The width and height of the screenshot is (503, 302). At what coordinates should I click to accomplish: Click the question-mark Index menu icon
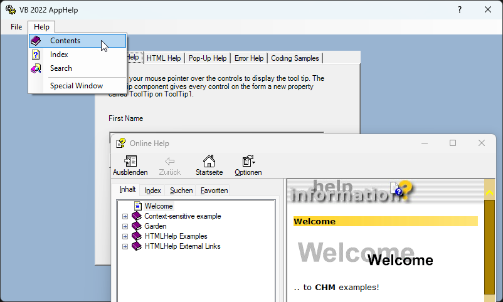click(36, 55)
